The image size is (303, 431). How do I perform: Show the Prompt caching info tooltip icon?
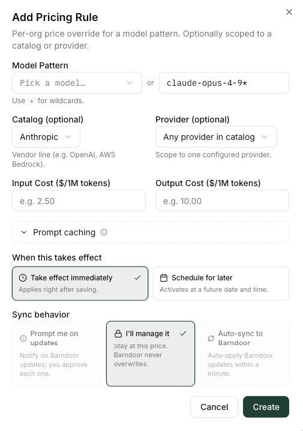click(104, 232)
